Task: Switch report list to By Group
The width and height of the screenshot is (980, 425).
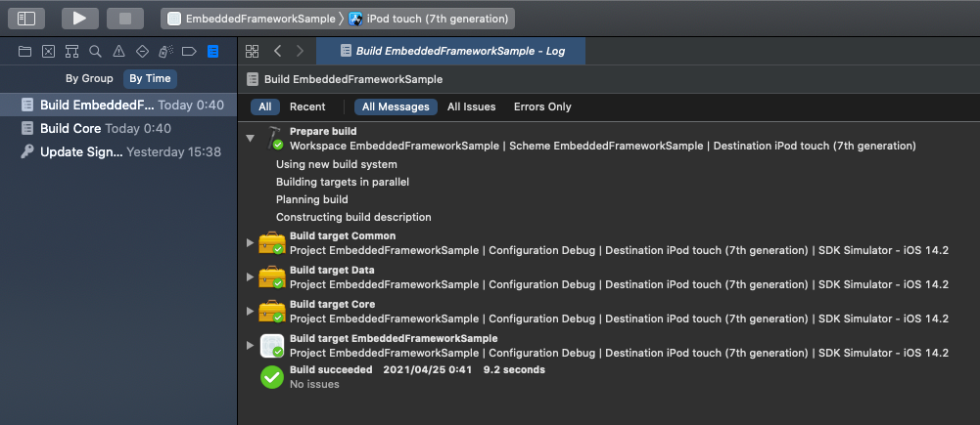Action: tap(89, 78)
